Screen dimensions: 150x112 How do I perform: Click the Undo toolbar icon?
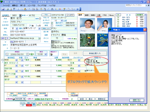[29, 9]
